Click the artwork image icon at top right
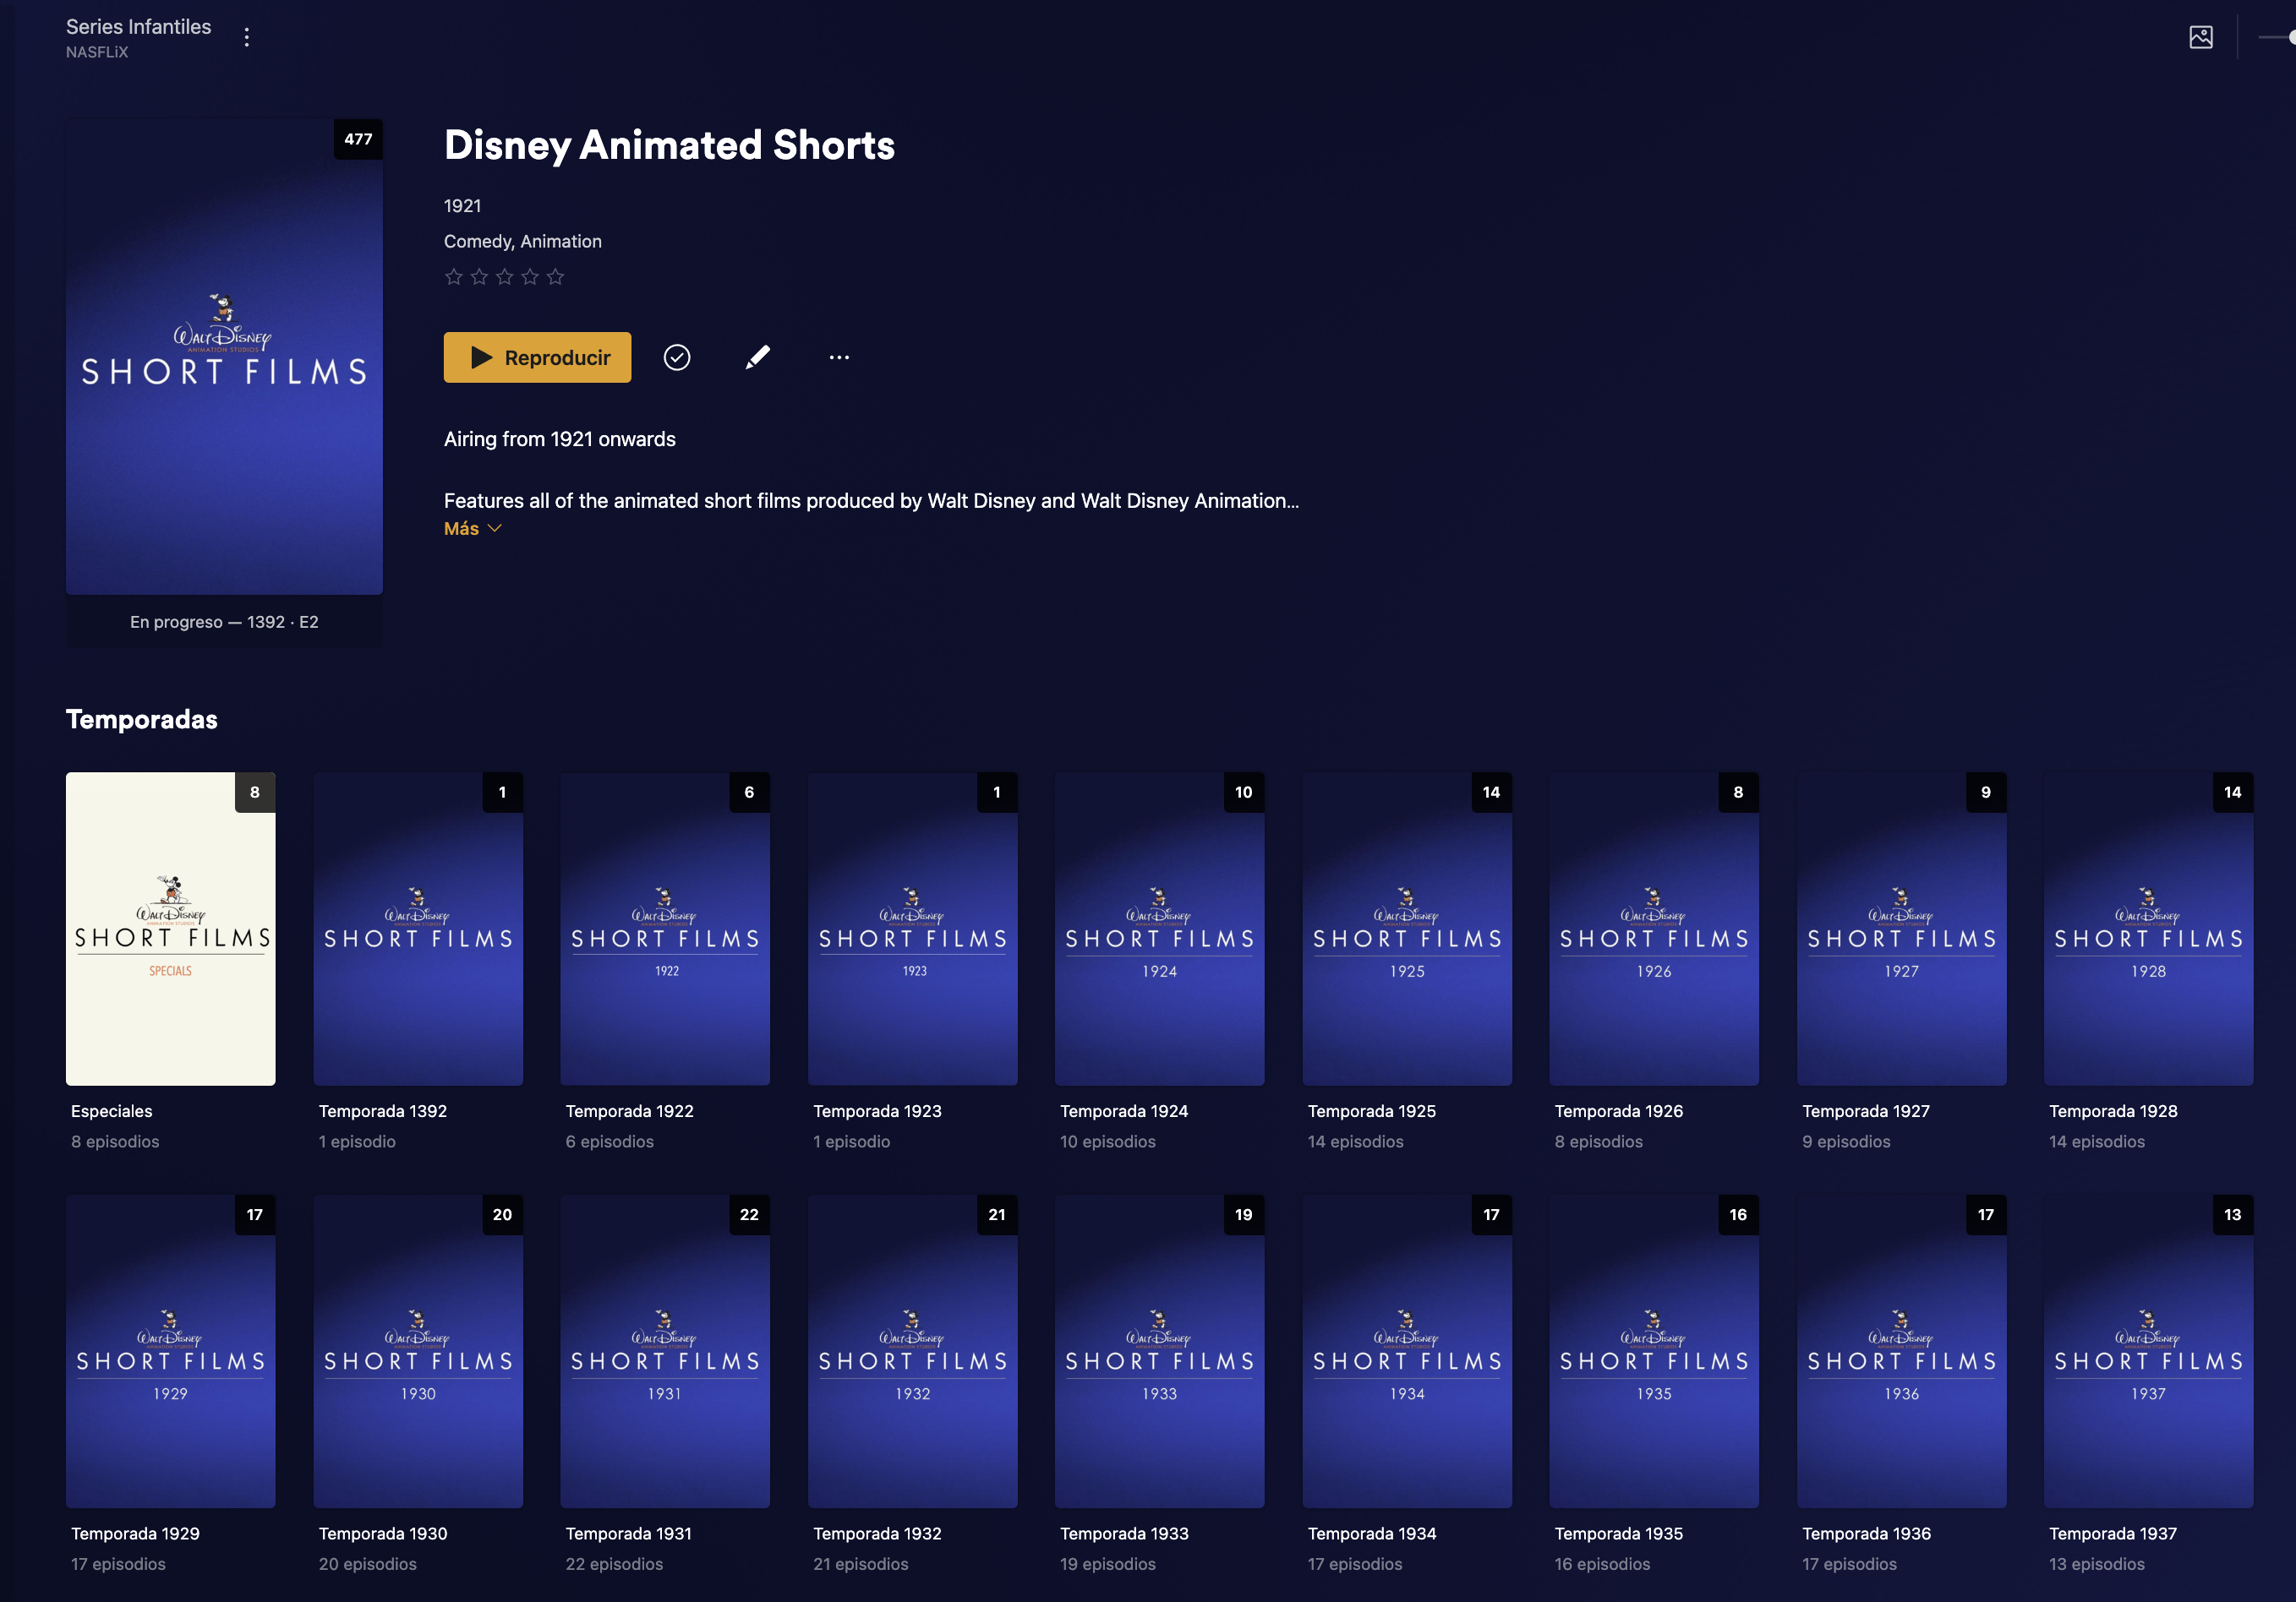The height and width of the screenshot is (1602, 2296). click(2200, 37)
